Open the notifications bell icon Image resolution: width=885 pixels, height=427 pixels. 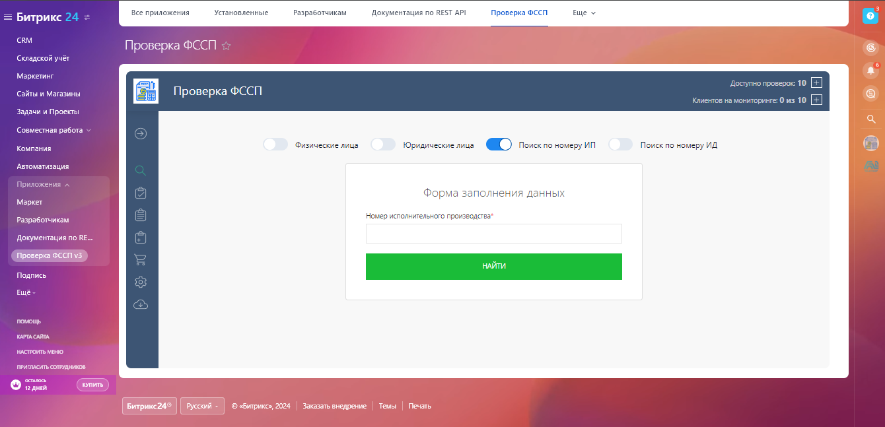871,71
